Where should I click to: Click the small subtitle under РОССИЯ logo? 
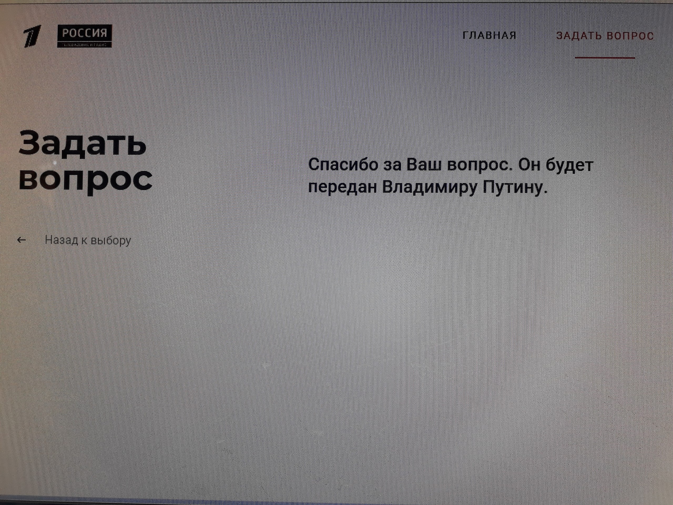click(85, 45)
